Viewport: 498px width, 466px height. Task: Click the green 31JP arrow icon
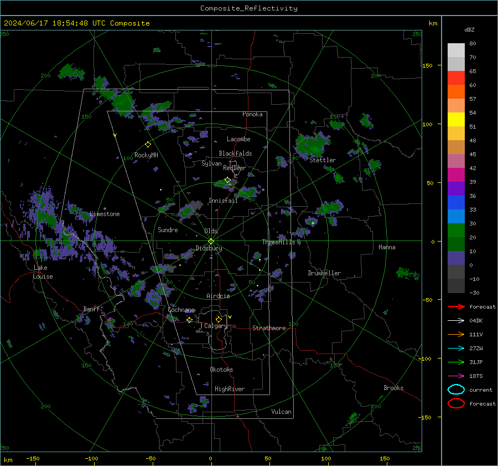pyautogui.click(x=456, y=362)
